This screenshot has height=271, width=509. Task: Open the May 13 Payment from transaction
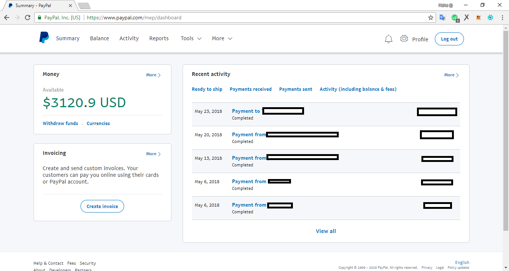coord(326,161)
